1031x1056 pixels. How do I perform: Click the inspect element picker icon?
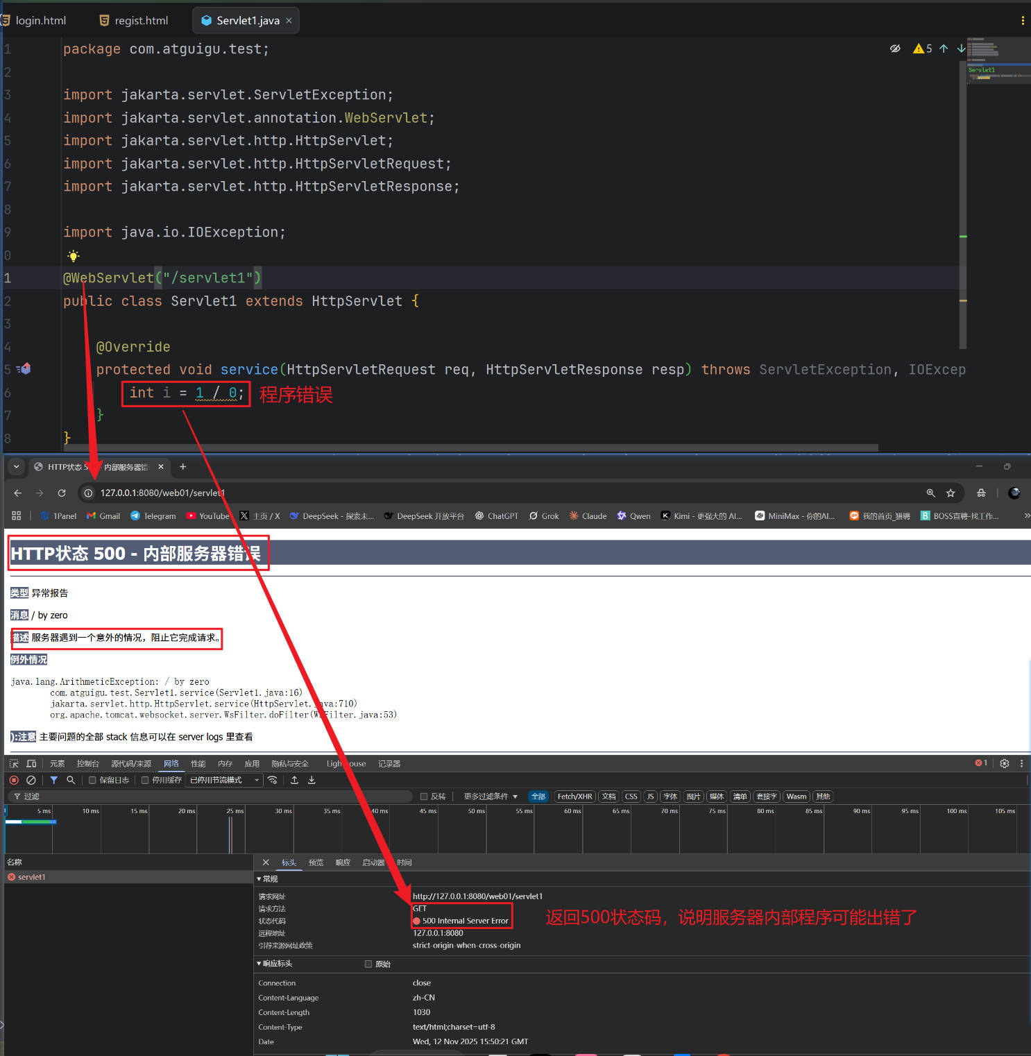[x=14, y=763]
